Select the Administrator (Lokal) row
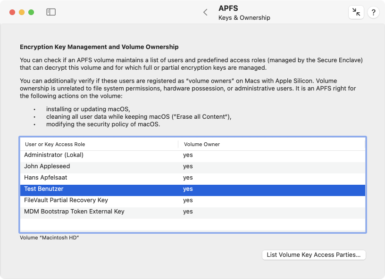Viewport: 385px width, 279px height. 192,155
